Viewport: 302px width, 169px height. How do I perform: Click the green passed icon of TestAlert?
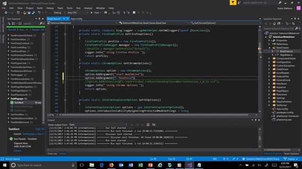coord(12,103)
